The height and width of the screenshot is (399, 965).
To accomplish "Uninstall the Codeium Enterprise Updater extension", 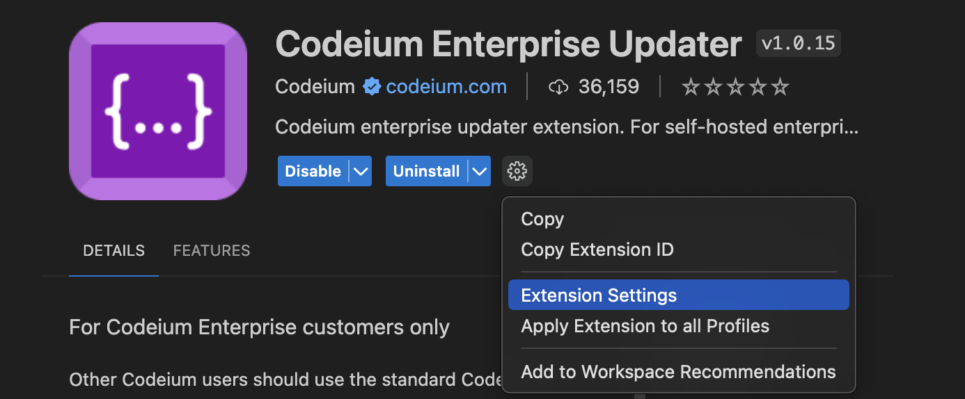I will point(426,171).
